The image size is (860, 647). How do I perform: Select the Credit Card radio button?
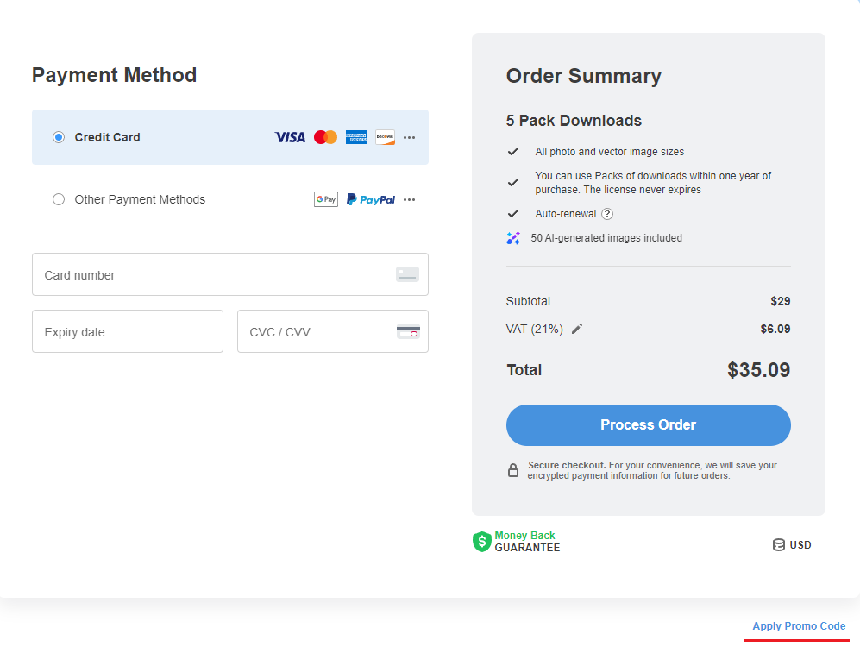coord(59,137)
